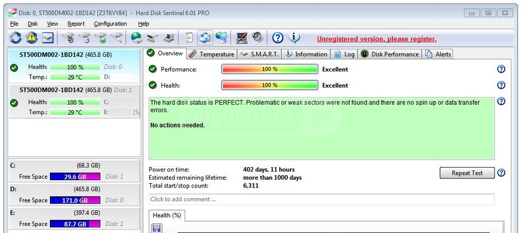Click the Disk 0 Temp. 29 °C bar

point(75,77)
